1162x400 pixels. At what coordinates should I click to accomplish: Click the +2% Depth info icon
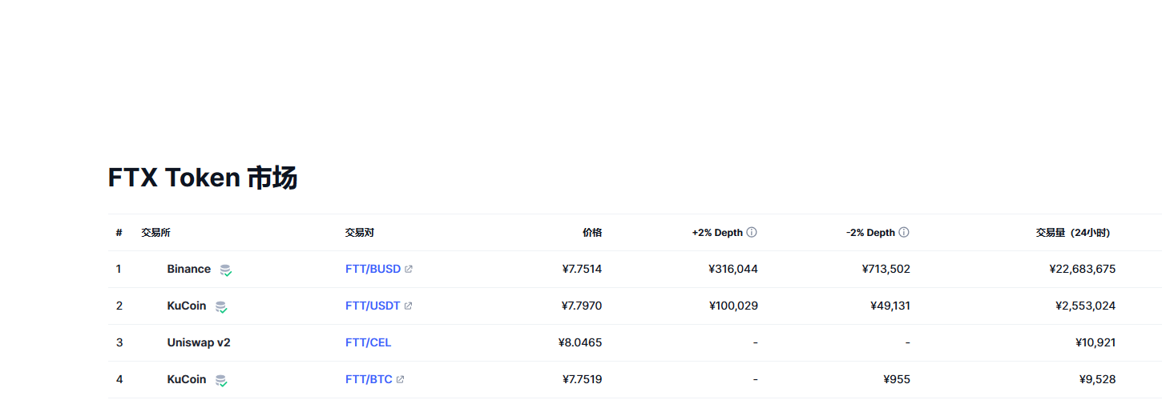(752, 233)
